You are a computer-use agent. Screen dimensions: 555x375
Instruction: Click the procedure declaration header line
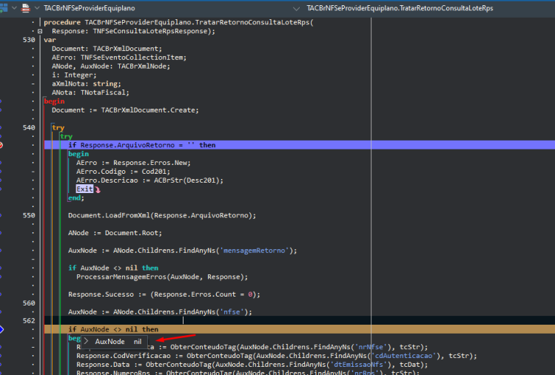(x=179, y=22)
